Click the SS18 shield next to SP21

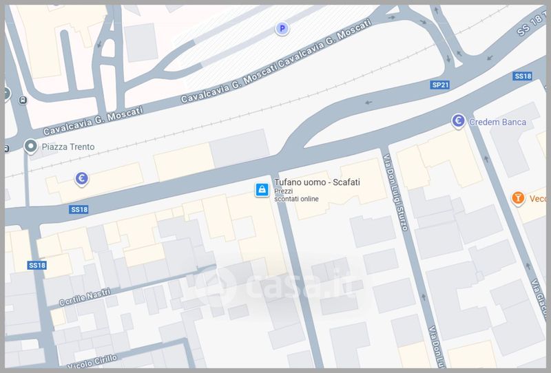pos(523,76)
